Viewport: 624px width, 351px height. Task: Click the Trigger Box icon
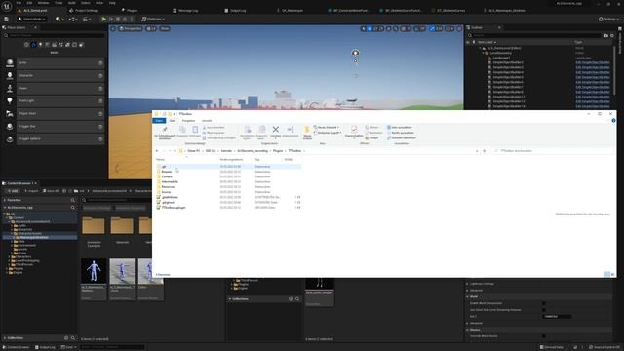(x=10, y=127)
